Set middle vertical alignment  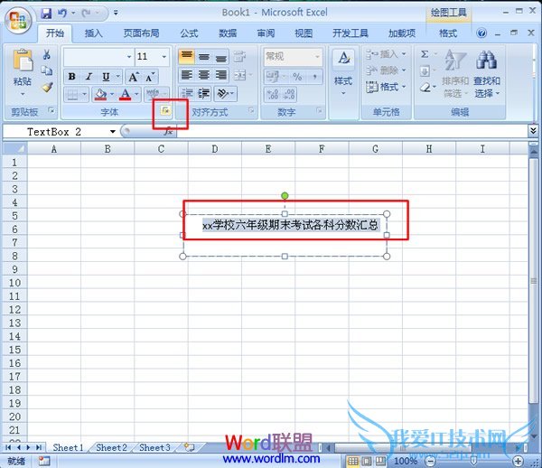coord(204,56)
